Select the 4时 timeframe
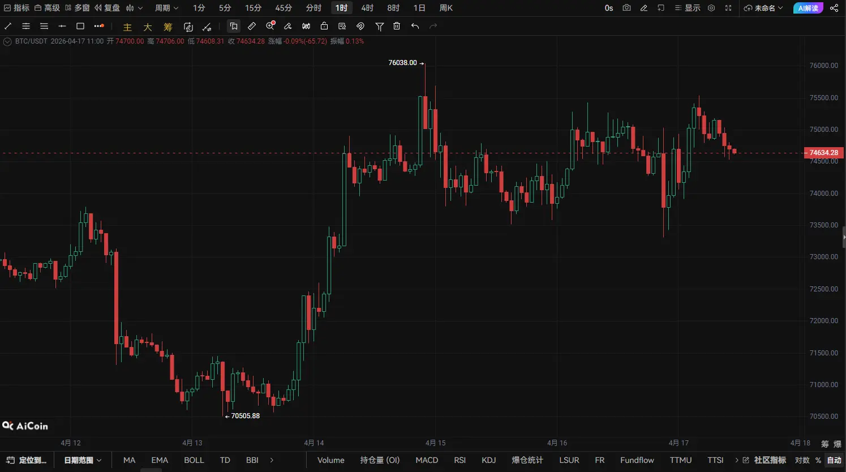This screenshot has width=846, height=472. click(367, 8)
